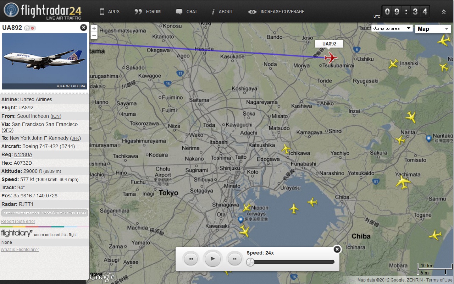Click the blue Narita airport pin
454x284 pixels.
coord(428,138)
